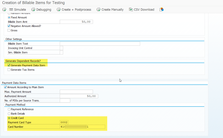
Task: Click the CSV Download icon
Action: tap(131, 10)
